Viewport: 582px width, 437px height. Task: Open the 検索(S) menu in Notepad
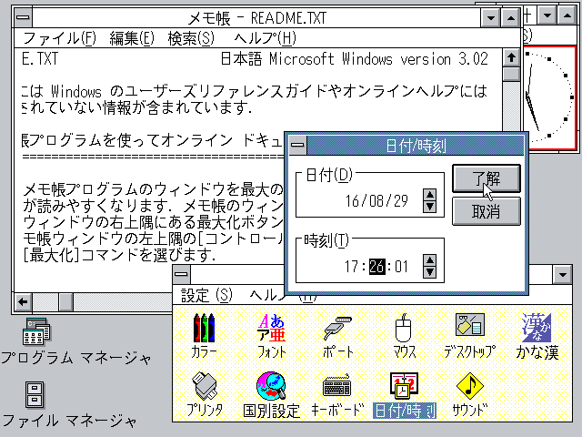coord(191,38)
